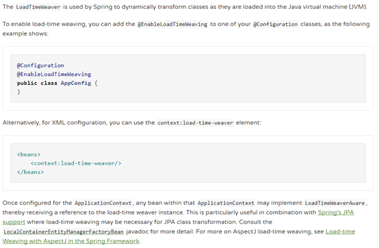Image resolution: width=379 pixels, height=248 pixels.
Task: Click <context:load-time-weaver/> element in XML block
Action: point(76,163)
